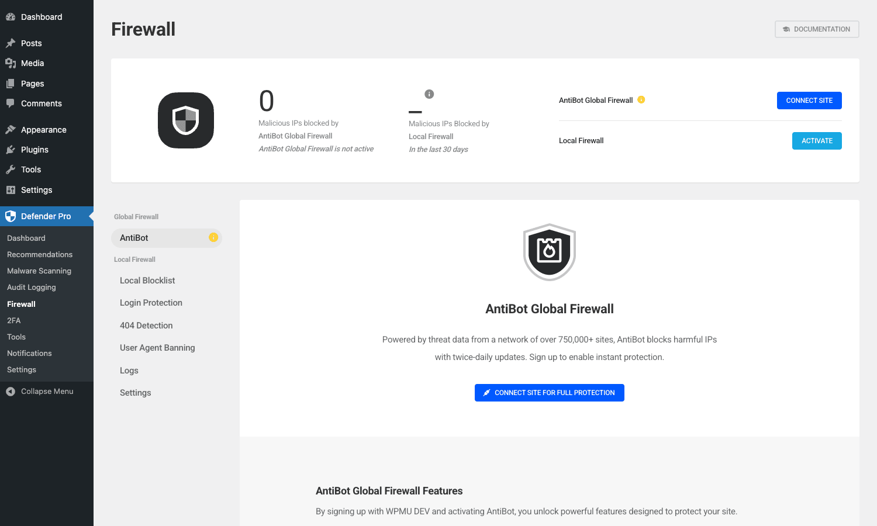Click the Firewall page title
Image resolution: width=877 pixels, height=526 pixels.
click(143, 29)
